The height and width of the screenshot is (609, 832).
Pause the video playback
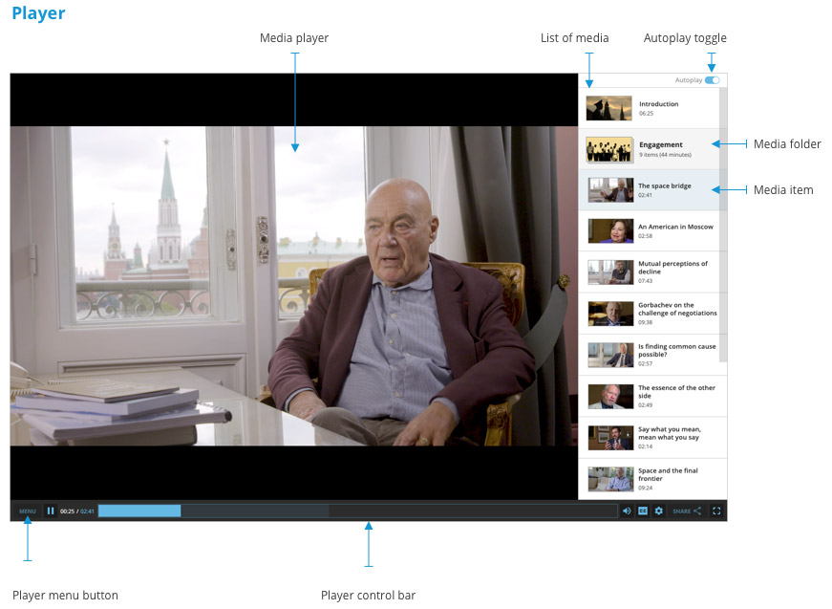(51, 511)
